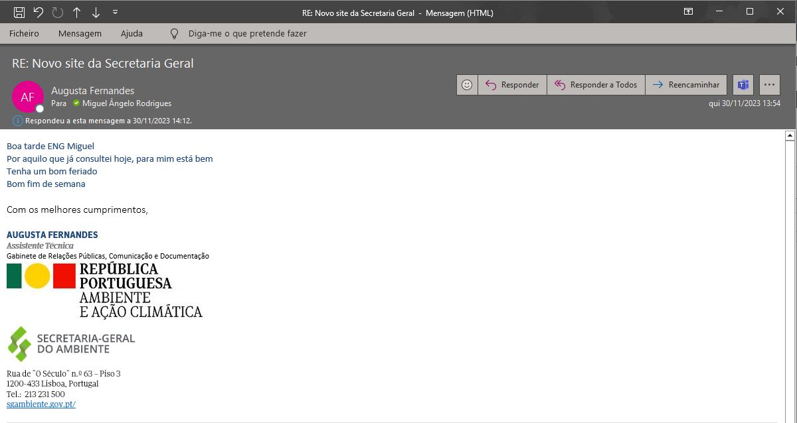Click the subject 'RE: Novo site da Secretaria Geral'
The width and height of the screenshot is (797, 423).
[x=103, y=64]
